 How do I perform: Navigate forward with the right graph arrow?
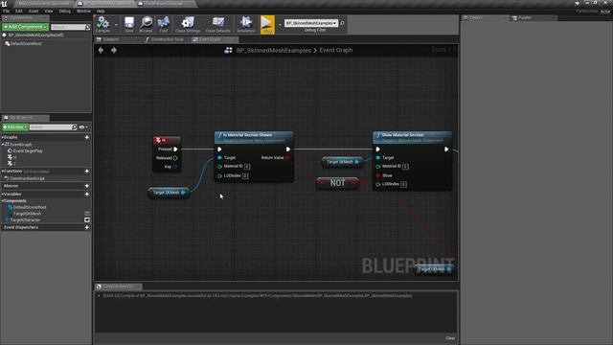pyautogui.click(x=114, y=50)
